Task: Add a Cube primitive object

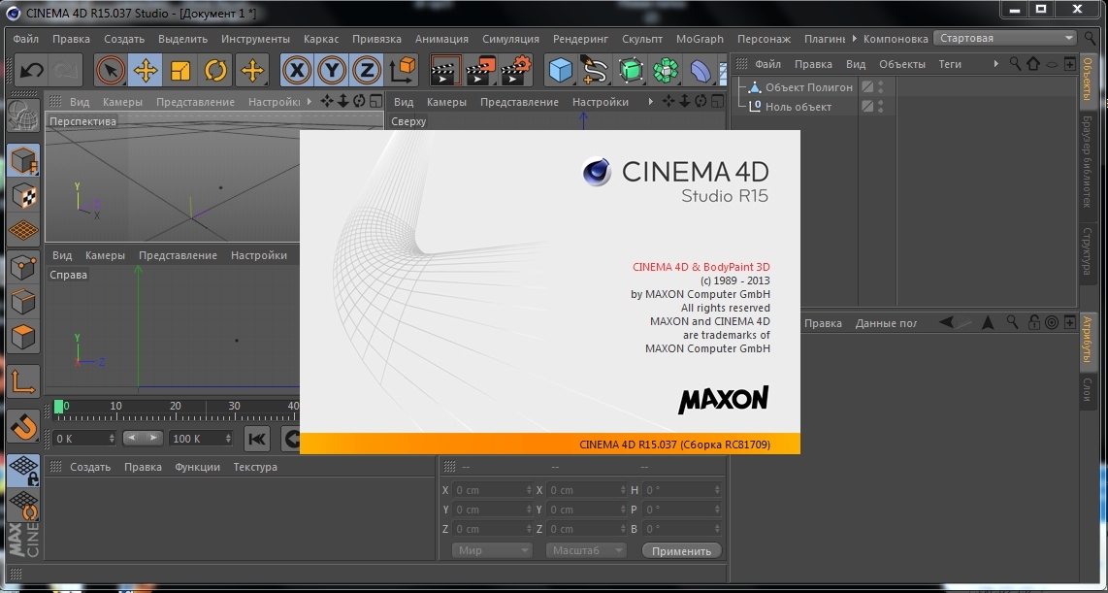Action: [x=561, y=70]
